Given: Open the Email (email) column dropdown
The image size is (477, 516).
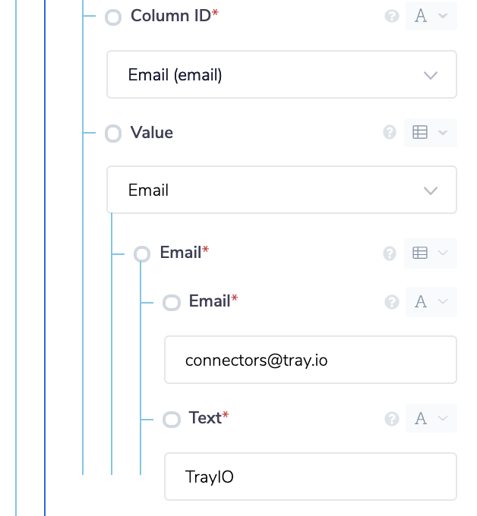Looking at the screenshot, I should coord(281,74).
